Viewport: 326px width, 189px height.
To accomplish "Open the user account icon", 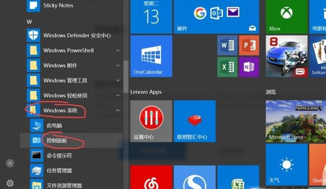I will [x=10, y=163].
